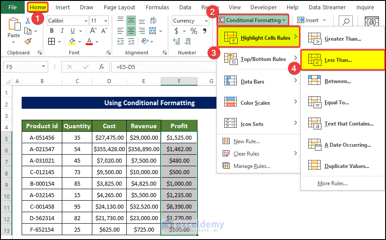
Task: Toggle Center horizontal alignment
Action: click(x=131, y=31)
